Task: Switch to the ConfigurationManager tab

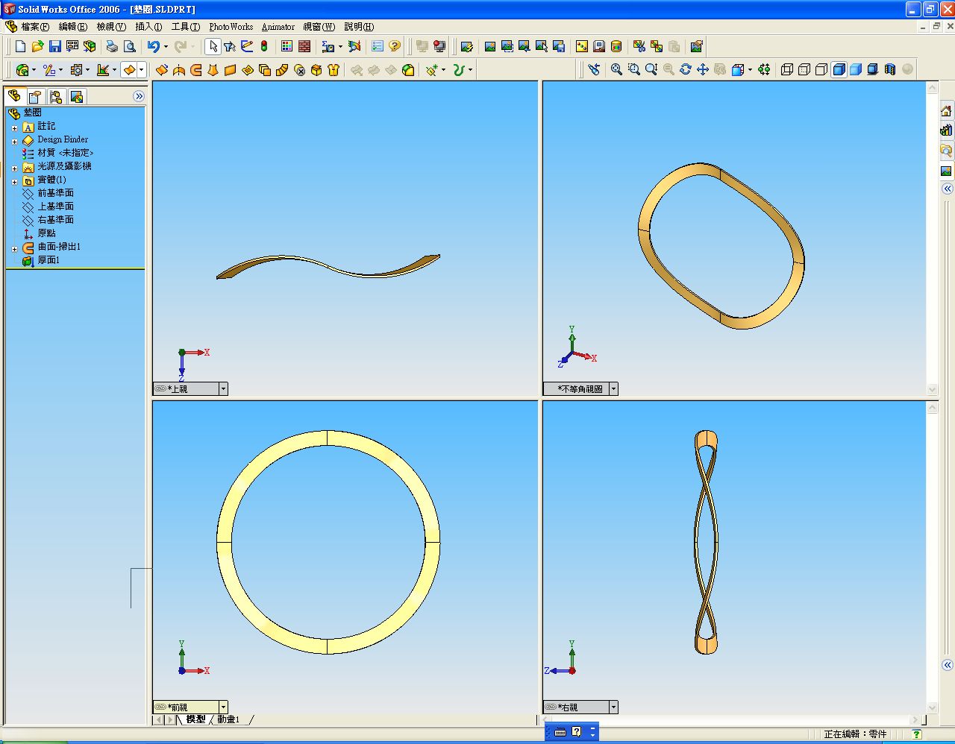Action: [x=56, y=96]
